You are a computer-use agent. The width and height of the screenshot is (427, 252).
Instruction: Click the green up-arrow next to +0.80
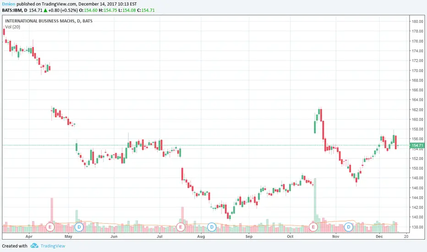45,11
